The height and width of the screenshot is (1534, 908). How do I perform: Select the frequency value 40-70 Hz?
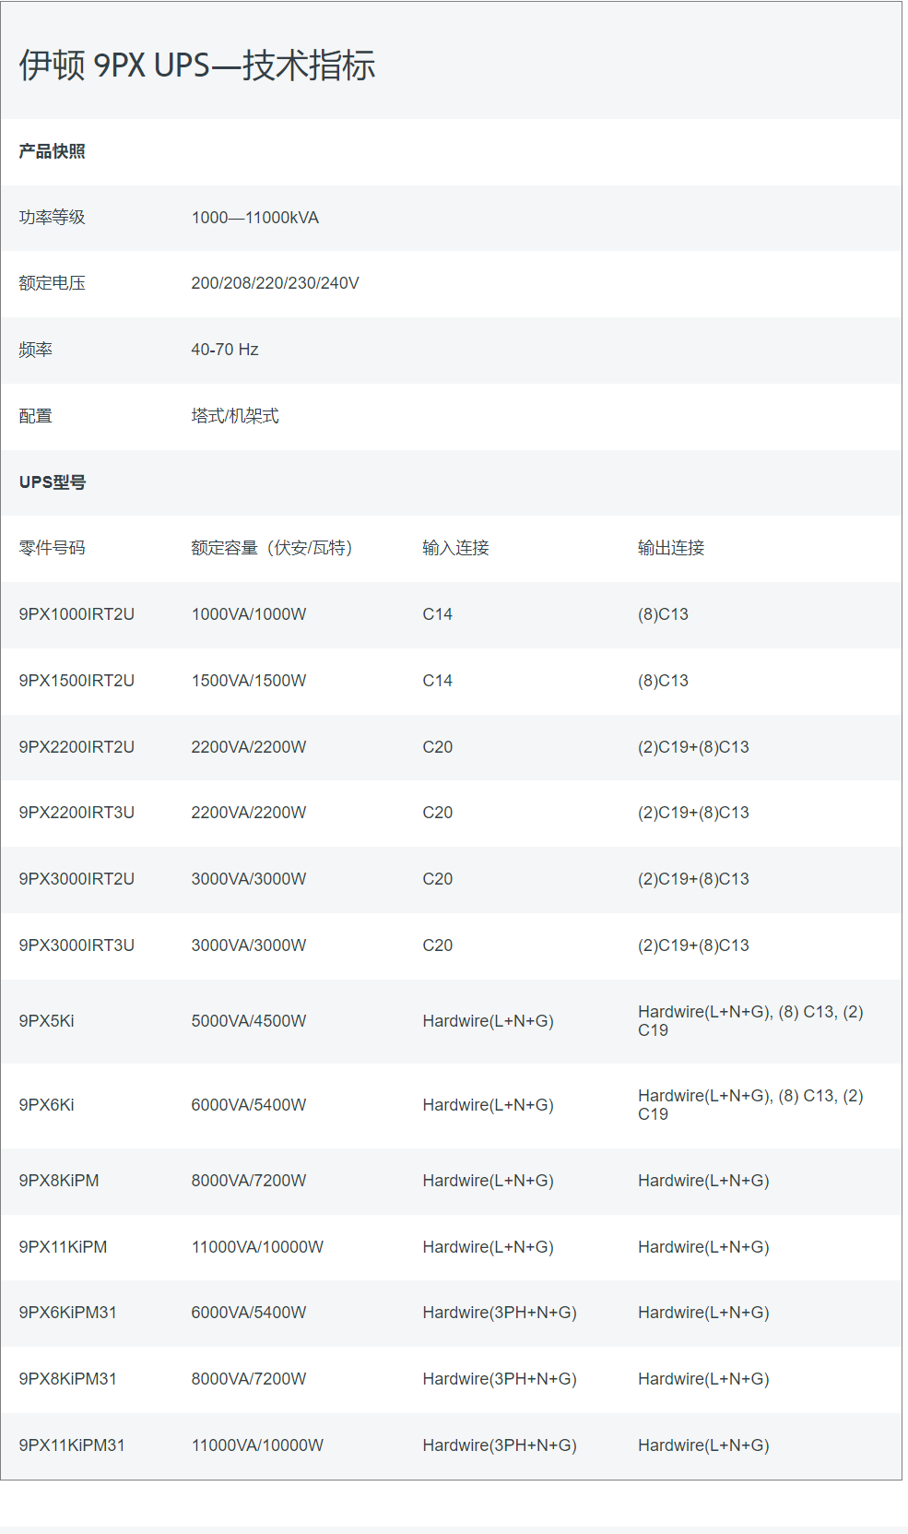[x=225, y=350]
